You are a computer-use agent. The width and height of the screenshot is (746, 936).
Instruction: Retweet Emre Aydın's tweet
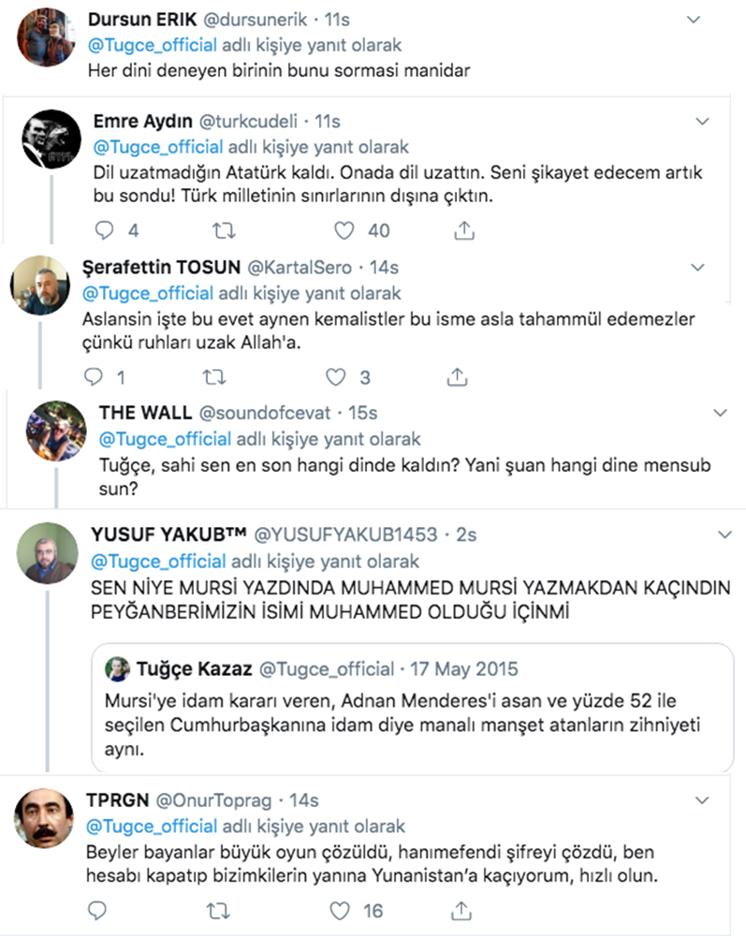point(225,230)
